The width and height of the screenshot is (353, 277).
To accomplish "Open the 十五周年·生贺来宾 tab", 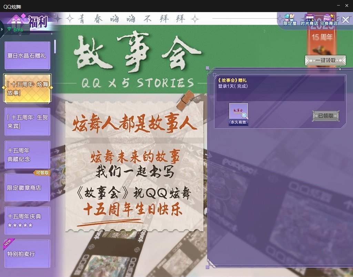I will coord(27,122).
